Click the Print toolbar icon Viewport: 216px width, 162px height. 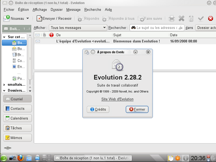172,18
